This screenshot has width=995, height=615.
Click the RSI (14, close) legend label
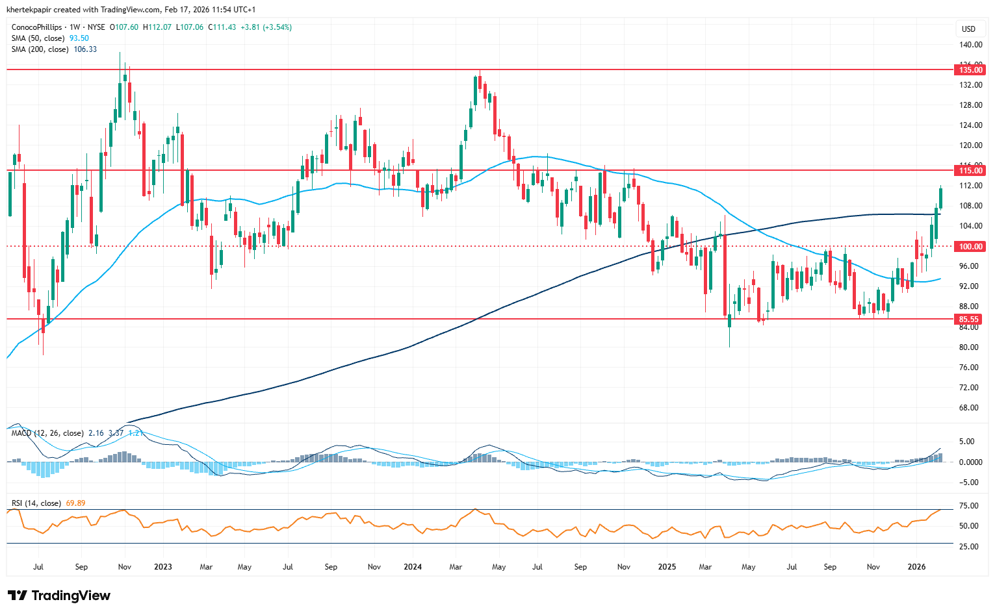click(x=36, y=503)
